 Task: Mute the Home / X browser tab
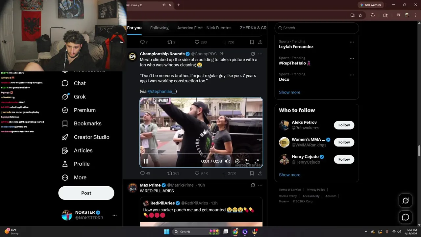coord(164,5)
